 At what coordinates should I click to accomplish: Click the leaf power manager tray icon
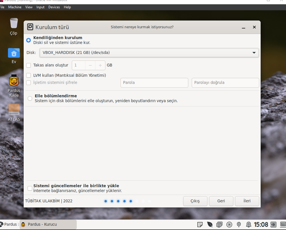pos(210,224)
